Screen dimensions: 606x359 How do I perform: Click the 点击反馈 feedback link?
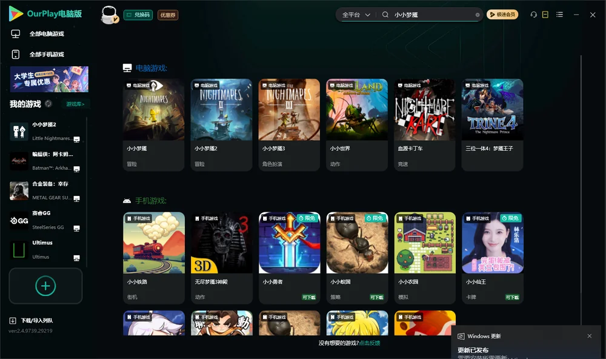(370, 343)
